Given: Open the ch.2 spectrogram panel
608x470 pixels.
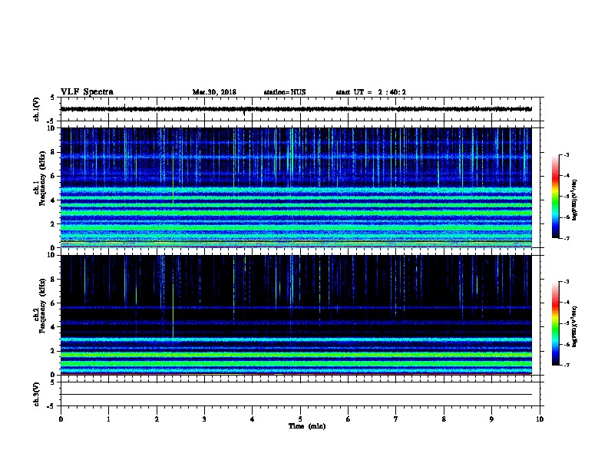Looking at the screenshot, I should click(x=296, y=315).
